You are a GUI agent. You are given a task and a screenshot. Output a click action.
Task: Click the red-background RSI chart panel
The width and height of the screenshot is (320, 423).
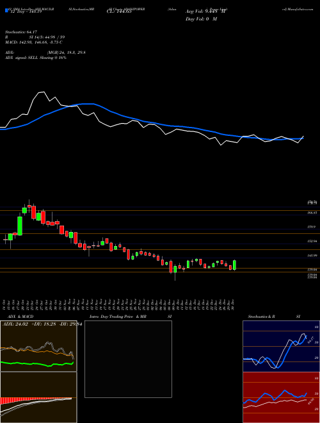pos(281,397)
